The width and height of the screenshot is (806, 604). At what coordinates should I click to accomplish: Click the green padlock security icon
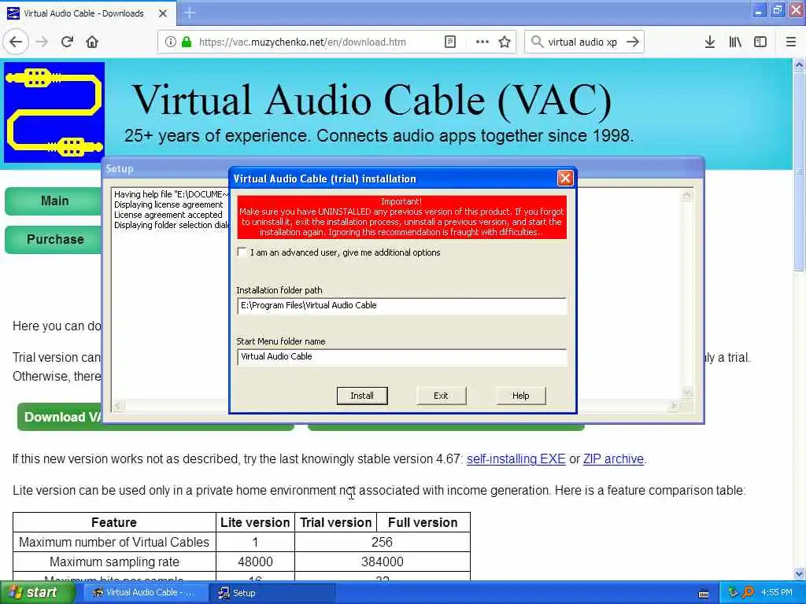click(x=187, y=42)
